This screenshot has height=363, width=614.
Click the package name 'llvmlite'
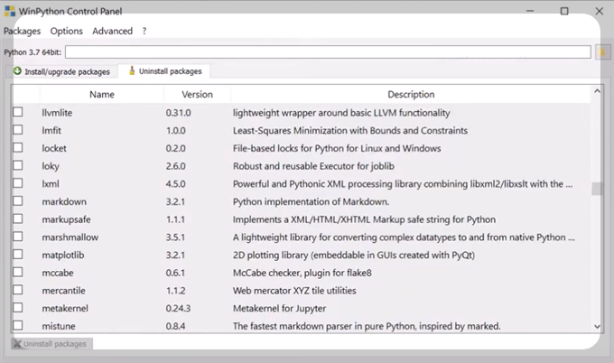(x=57, y=113)
